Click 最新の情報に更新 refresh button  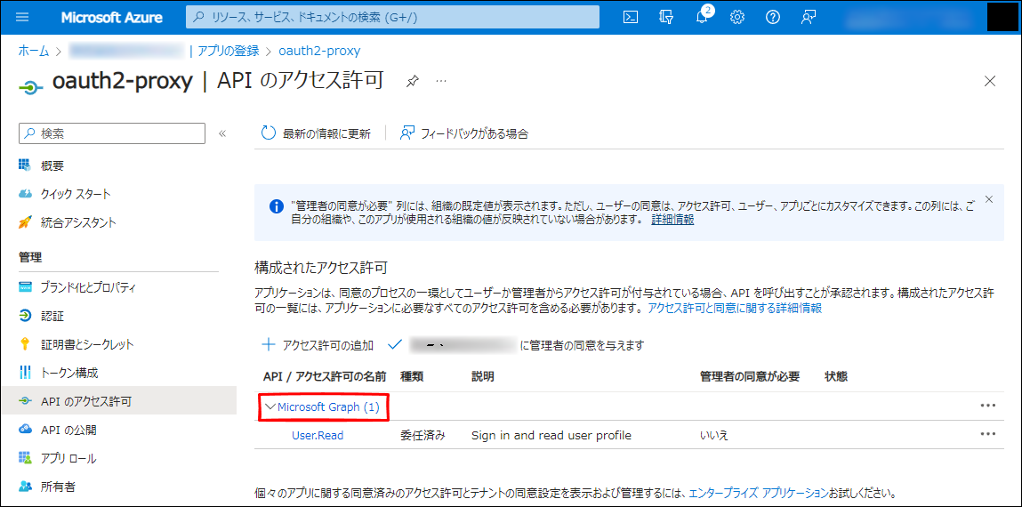pos(316,133)
